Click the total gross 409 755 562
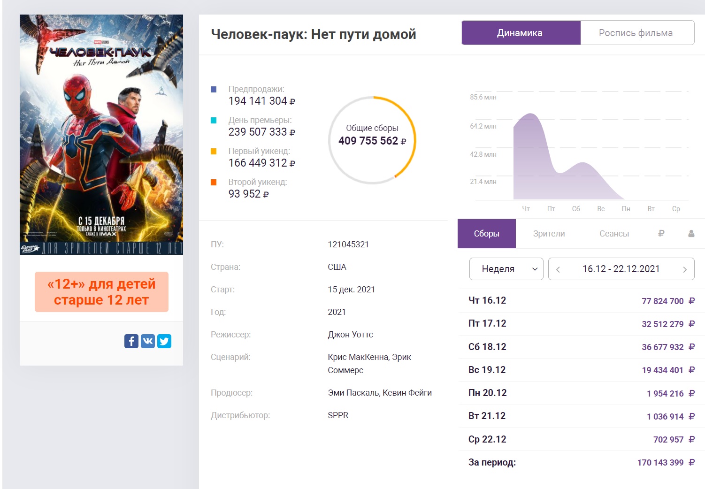Viewport: 705px width, 489px height. pyautogui.click(x=368, y=141)
